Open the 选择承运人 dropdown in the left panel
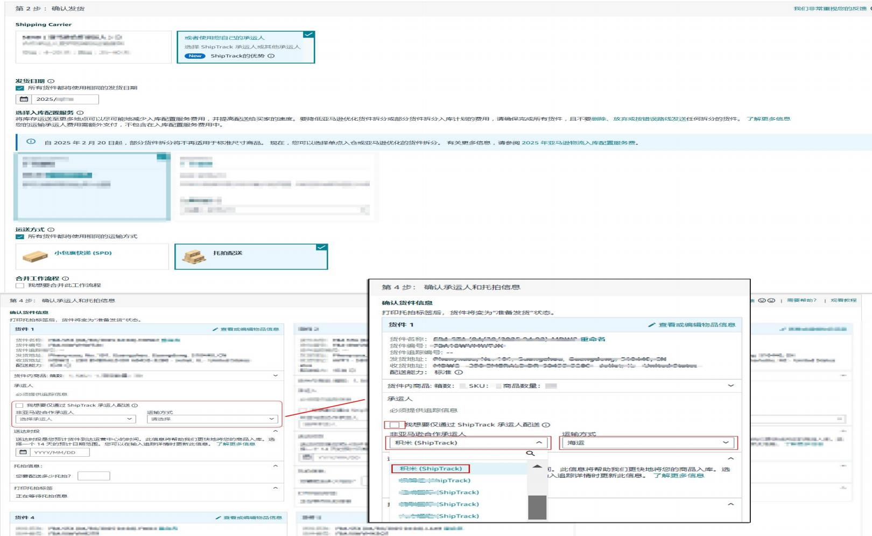The height and width of the screenshot is (536, 872). pos(75,419)
